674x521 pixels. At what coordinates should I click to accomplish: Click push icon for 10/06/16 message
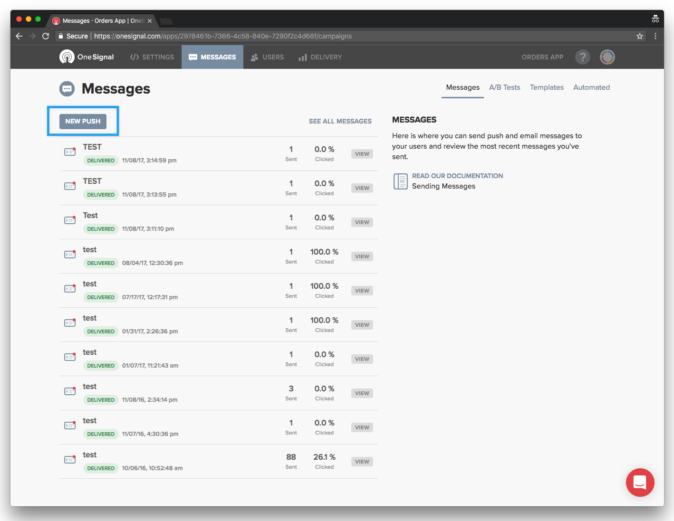pyautogui.click(x=70, y=460)
